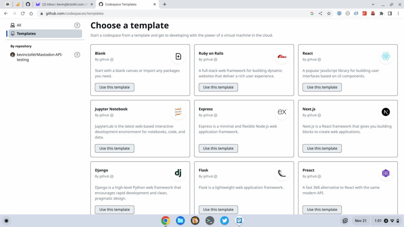Image resolution: width=404 pixels, height=227 pixels.
Task: Use the React template
Action: point(322,87)
